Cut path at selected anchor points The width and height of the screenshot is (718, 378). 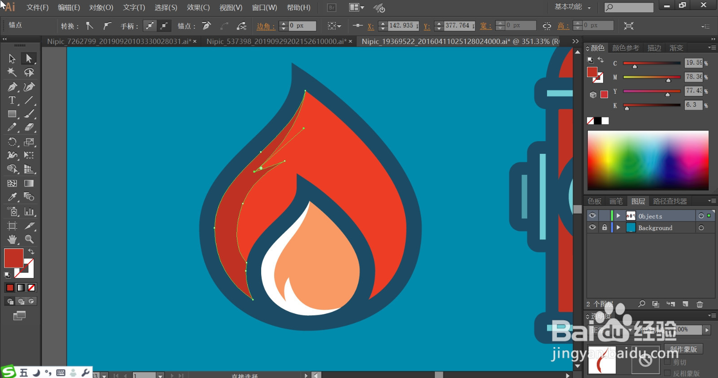tap(241, 26)
